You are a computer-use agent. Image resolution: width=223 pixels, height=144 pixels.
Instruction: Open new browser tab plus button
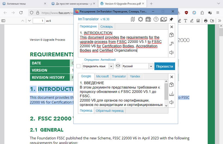[151, 4]
